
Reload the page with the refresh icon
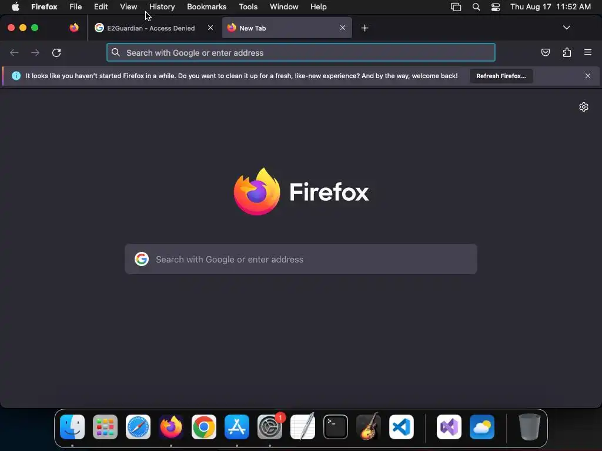[56, 52]
